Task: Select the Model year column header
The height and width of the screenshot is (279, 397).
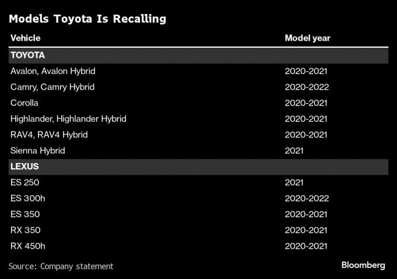Action: coord(307,38)
